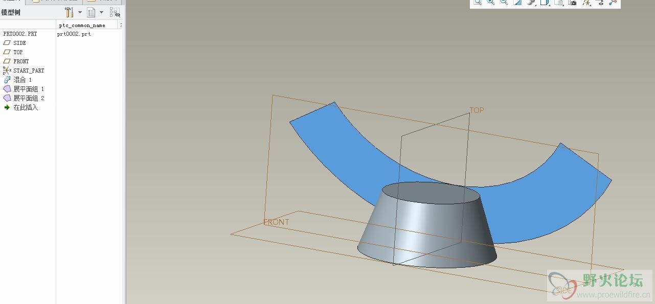Expand the tree settings dropdown arrow
The image size is (655, 304).
80,12
